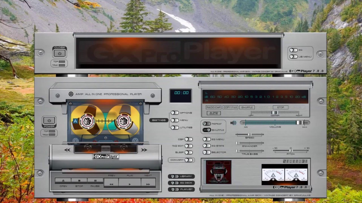This screenshot has width=362, height=203.
Task: Mute audio via the speaker icon
Action: click(233, 123)
